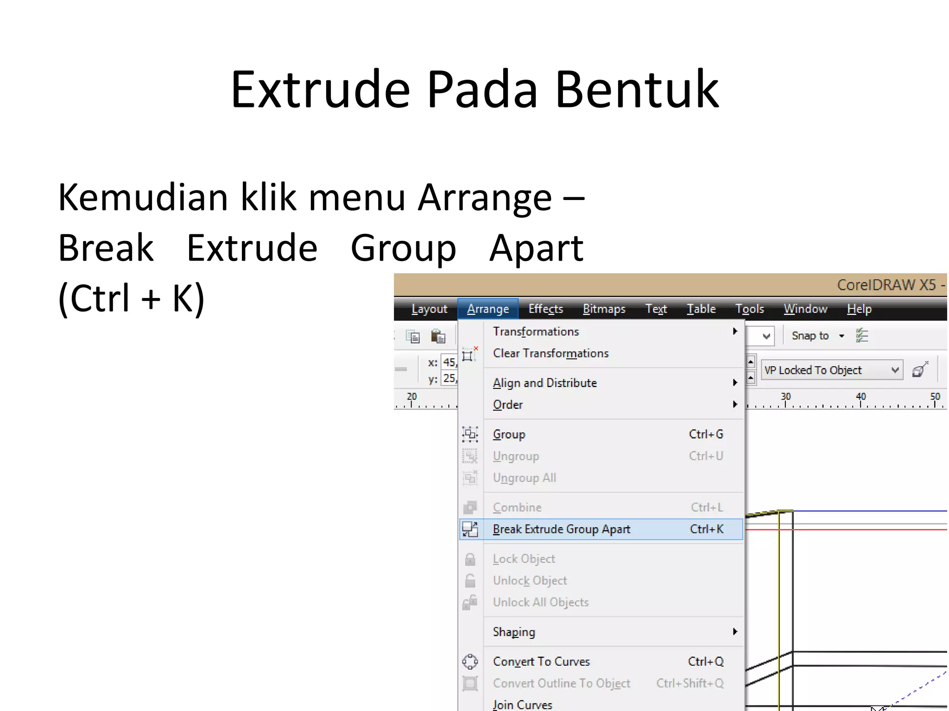949x711 pixels.
Task: Click the Unlock All Objects icon
Action: click(x=470, y=602)
